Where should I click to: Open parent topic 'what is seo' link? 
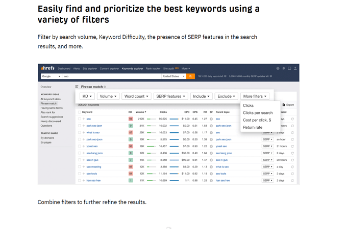[x=222, y=167]
